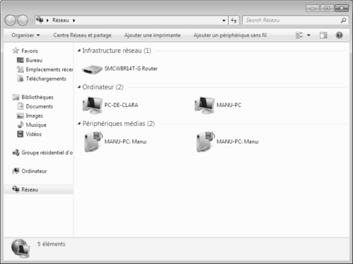Collapse the Périphériques médias group
The image size is (353, 264).
[79, 123]
